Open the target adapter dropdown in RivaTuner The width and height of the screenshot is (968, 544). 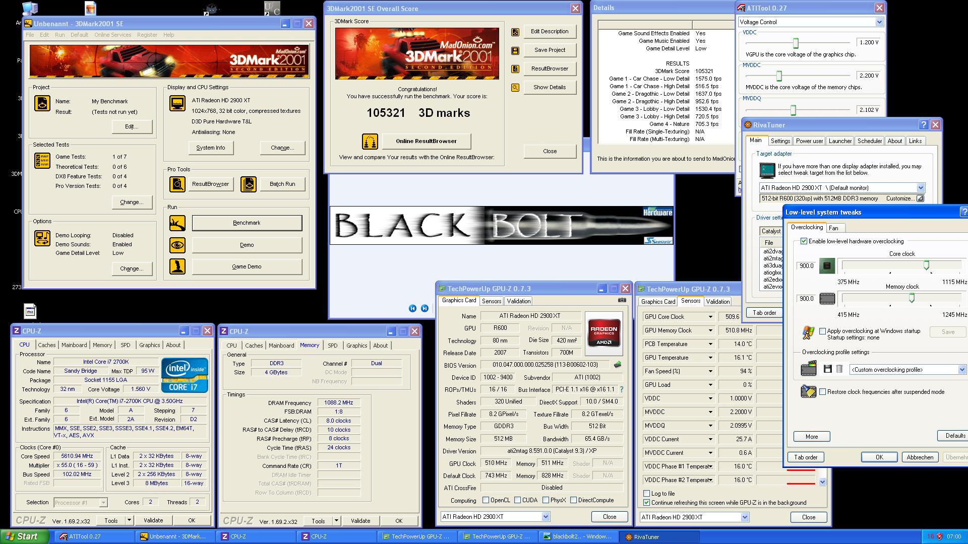click(920, 188)
